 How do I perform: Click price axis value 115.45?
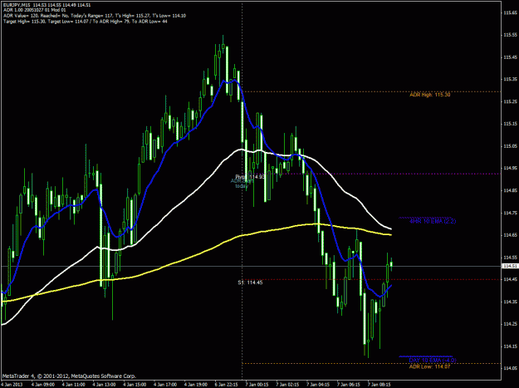click(510, 57)
